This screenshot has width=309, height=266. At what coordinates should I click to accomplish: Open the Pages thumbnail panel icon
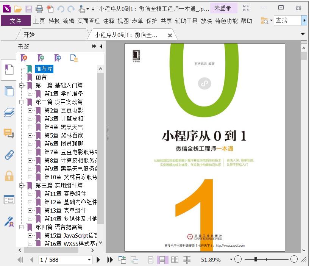9,91
